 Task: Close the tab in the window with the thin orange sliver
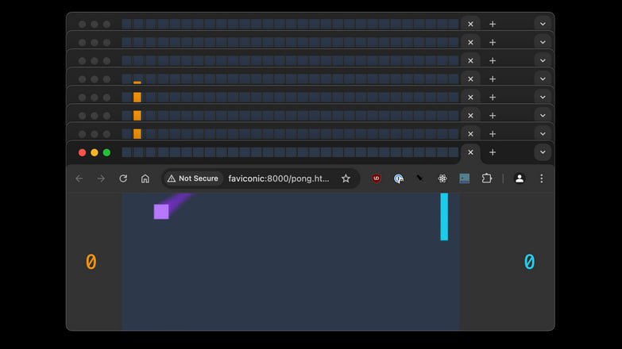[x=470, y=79]
